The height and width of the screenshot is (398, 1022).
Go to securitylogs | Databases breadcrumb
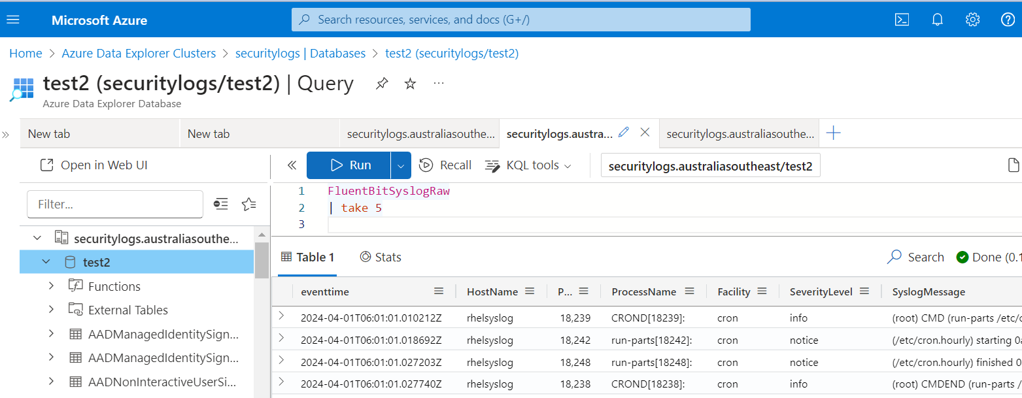[x=300, y=54]
